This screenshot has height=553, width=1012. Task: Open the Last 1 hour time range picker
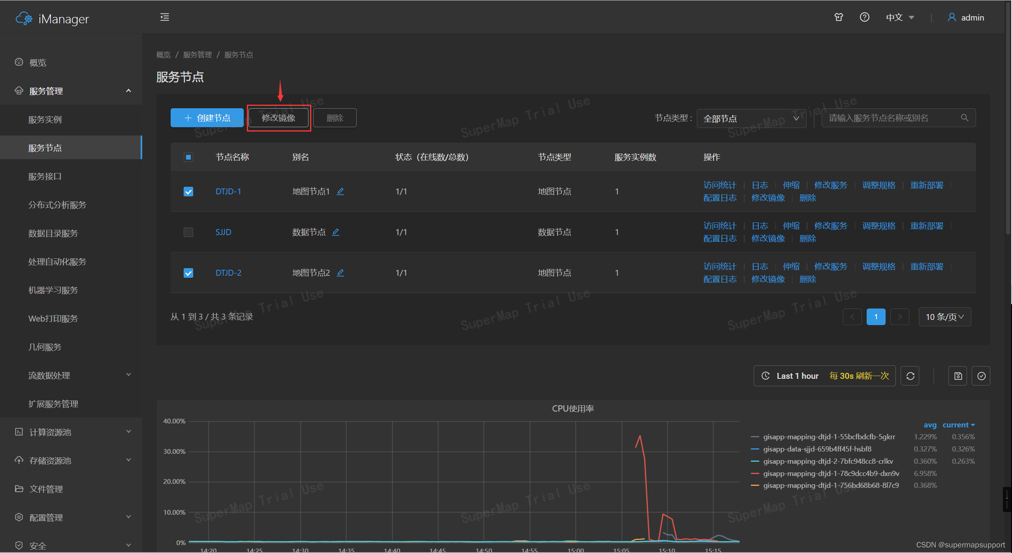pyautogui.click(x=824, y=376)
